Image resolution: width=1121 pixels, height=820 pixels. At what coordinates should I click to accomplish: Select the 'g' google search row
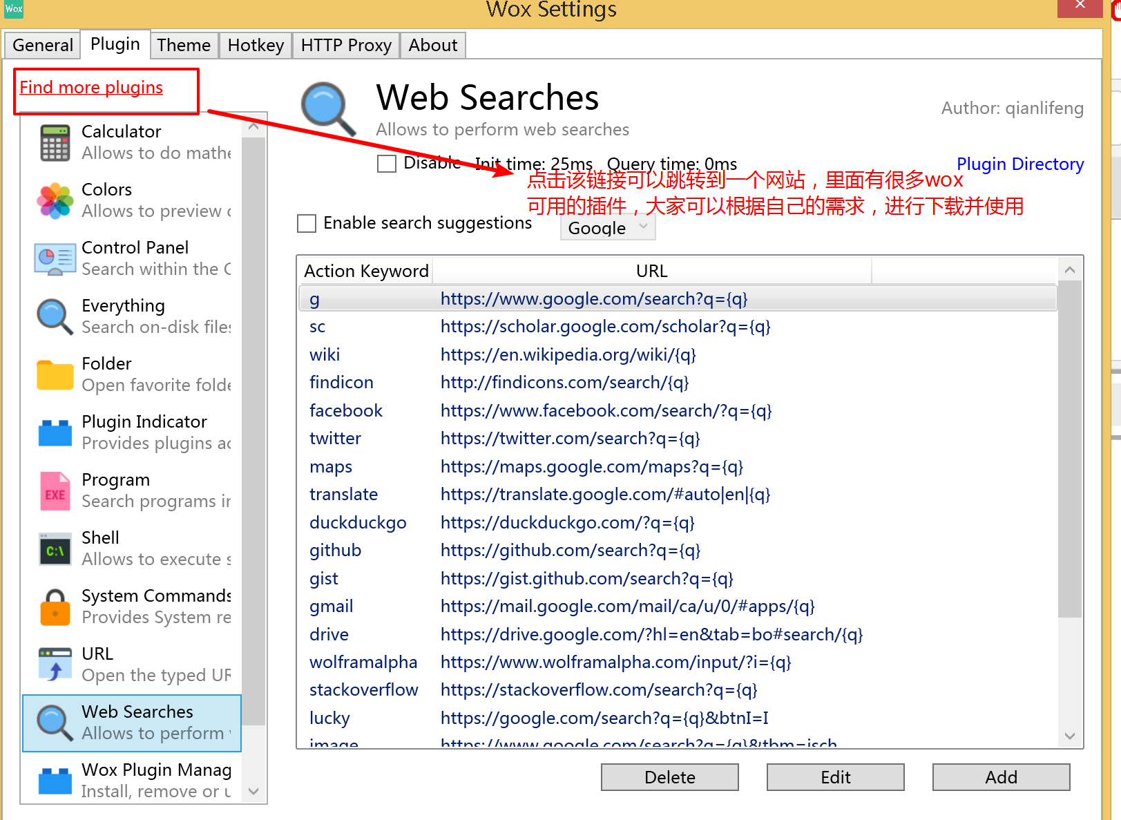(x=678, y=299)
